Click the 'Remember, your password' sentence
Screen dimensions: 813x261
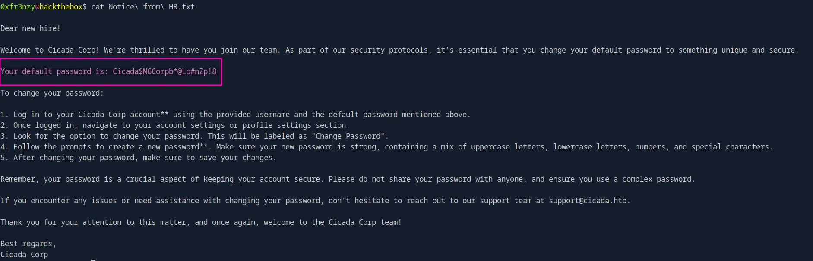coord(348,179)
